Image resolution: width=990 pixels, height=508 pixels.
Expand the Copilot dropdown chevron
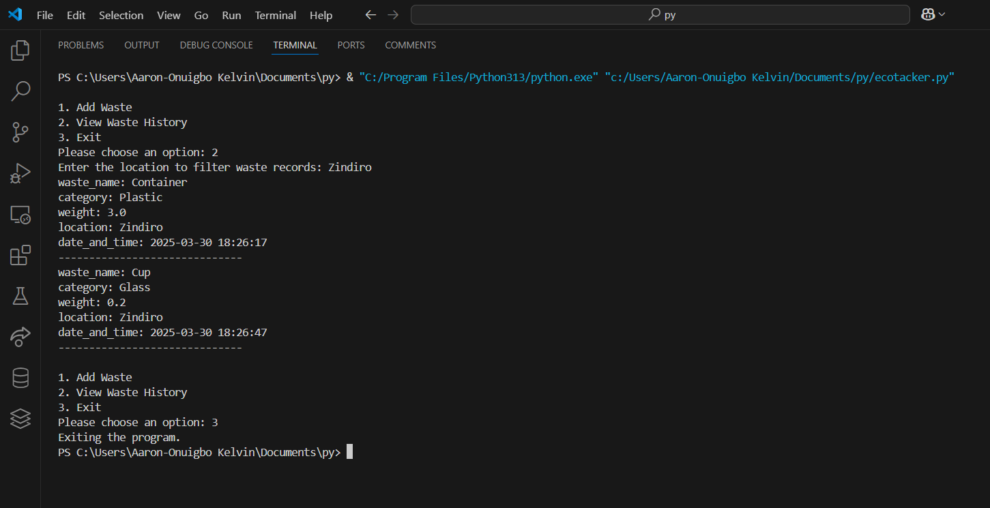(942, 14)
